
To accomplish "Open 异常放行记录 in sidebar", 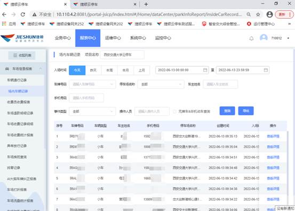I will point(17,146).
